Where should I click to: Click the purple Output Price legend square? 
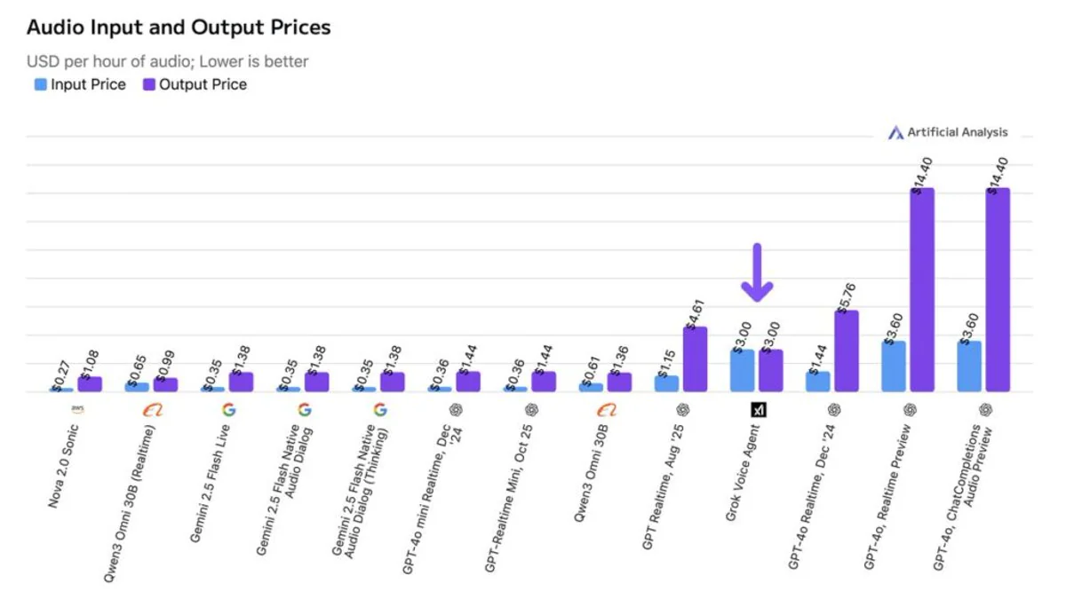149,85
